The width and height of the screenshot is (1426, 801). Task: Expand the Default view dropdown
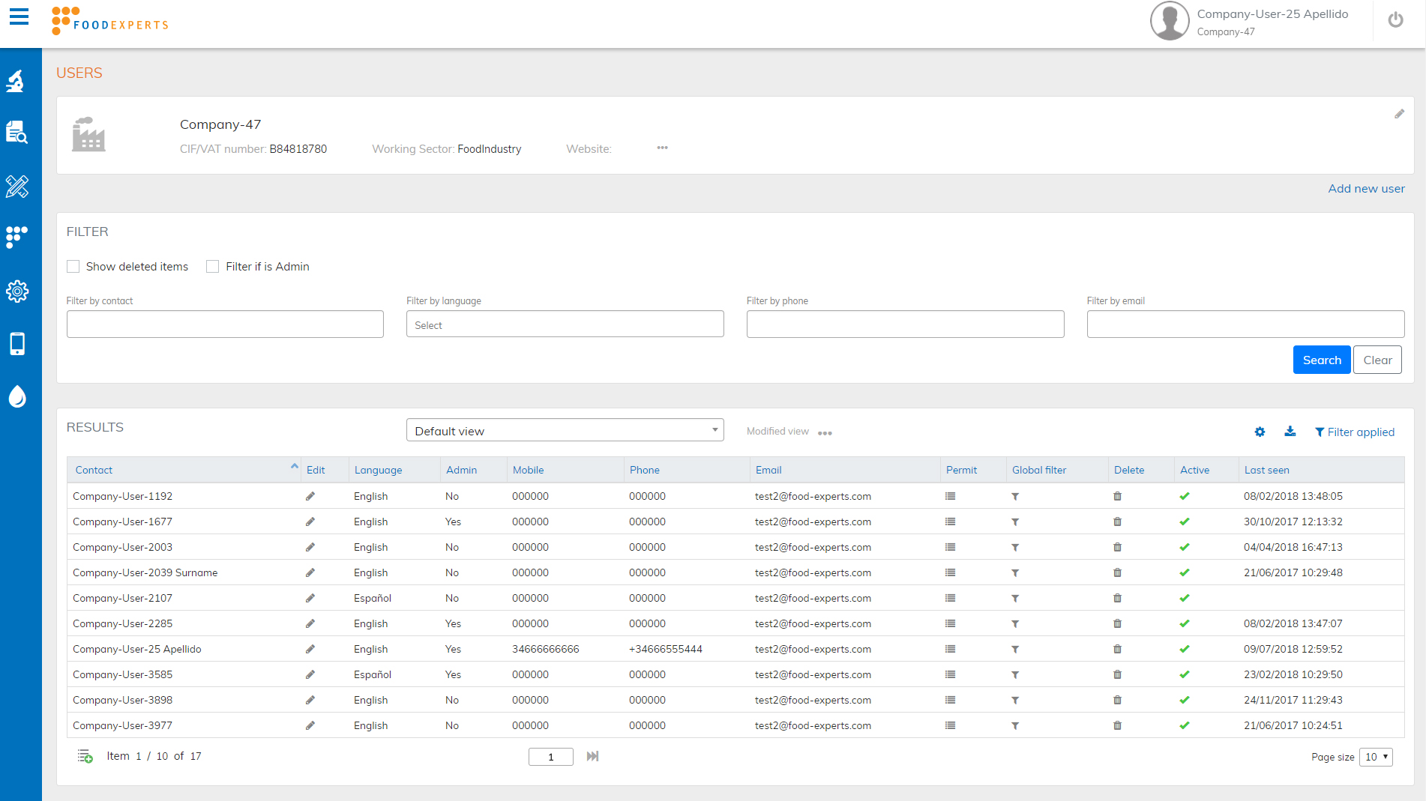565,431
